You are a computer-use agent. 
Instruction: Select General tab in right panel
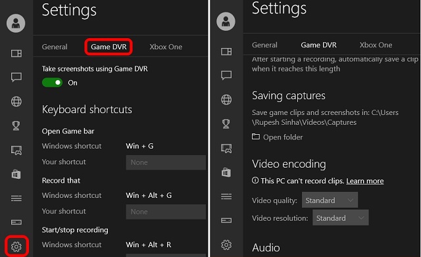(264, 45)
